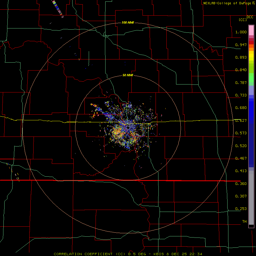Select the 0.680 legend value
The width and height of the screenshot is (256, 256).
tap(241, 108)
